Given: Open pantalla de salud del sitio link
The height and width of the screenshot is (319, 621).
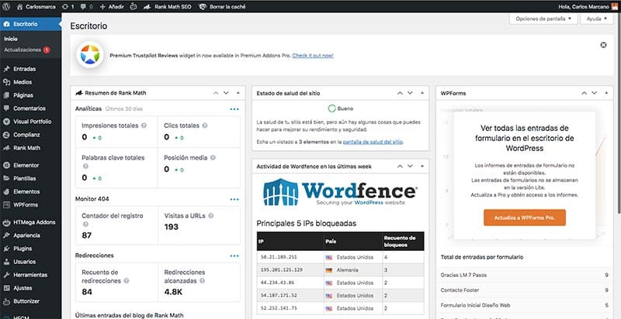Looking at the screenshot, I should pos(373,142).
